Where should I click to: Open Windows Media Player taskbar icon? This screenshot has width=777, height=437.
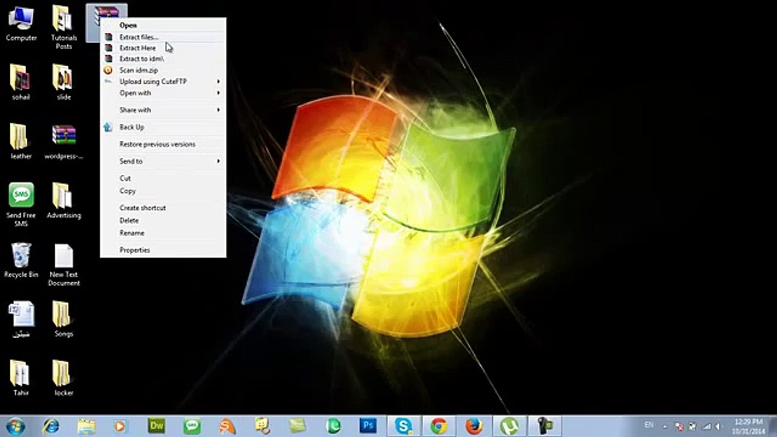pos(120,426)
